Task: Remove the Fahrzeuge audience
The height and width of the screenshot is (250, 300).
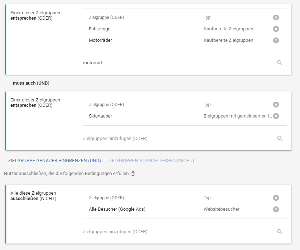Action: (x=276, y=29)
